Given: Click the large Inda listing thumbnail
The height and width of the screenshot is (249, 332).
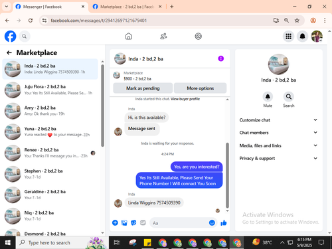Looking at the screenshot, I should pyautogui.click(x=278, y=64).
